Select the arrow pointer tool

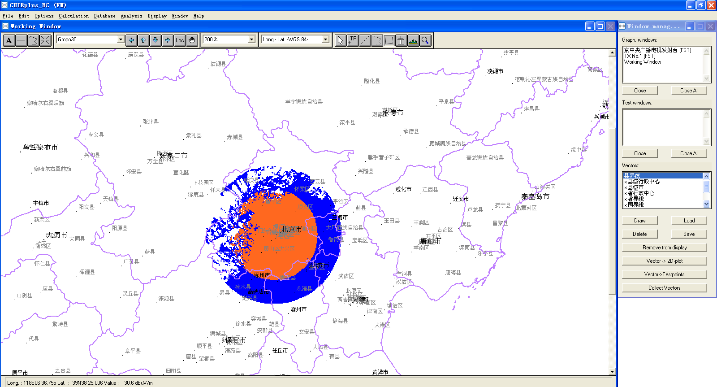(341, 40)
